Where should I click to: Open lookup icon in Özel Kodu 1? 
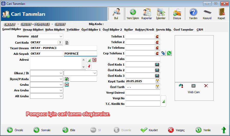pos(157,65)
